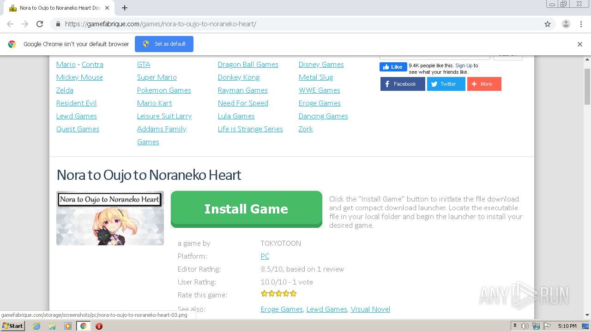
Task: View the site lock icon information
Action: pyautogui.click(x=58, y=24)
